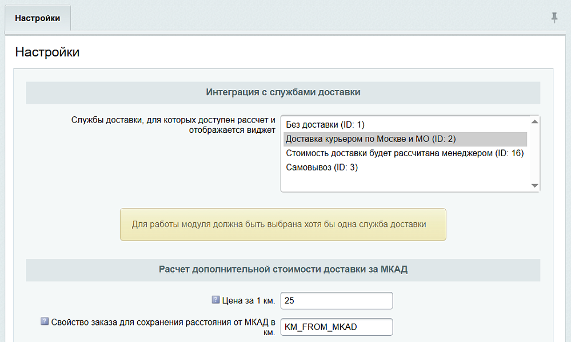Click help icon beside "Цена за 1 км"
The image size is (571, 342).
215,299
